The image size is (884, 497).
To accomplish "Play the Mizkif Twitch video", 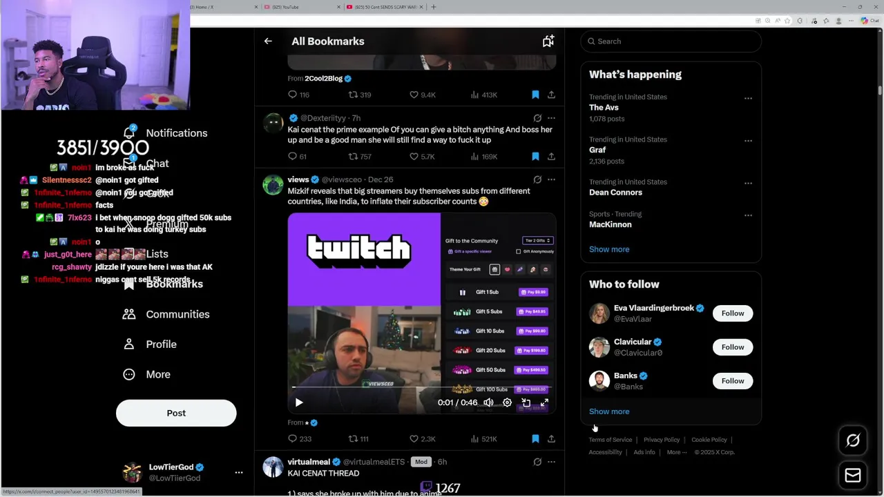I will [299, 402].
